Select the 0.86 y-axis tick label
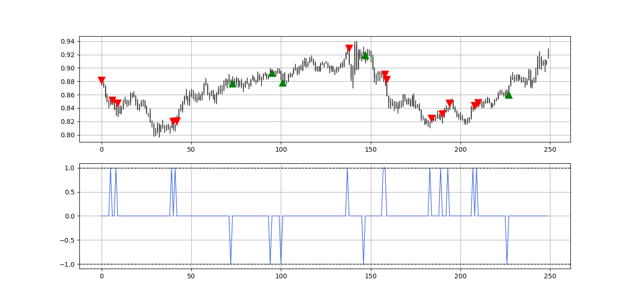The image size is (634, 302). [x=68, y=95]
